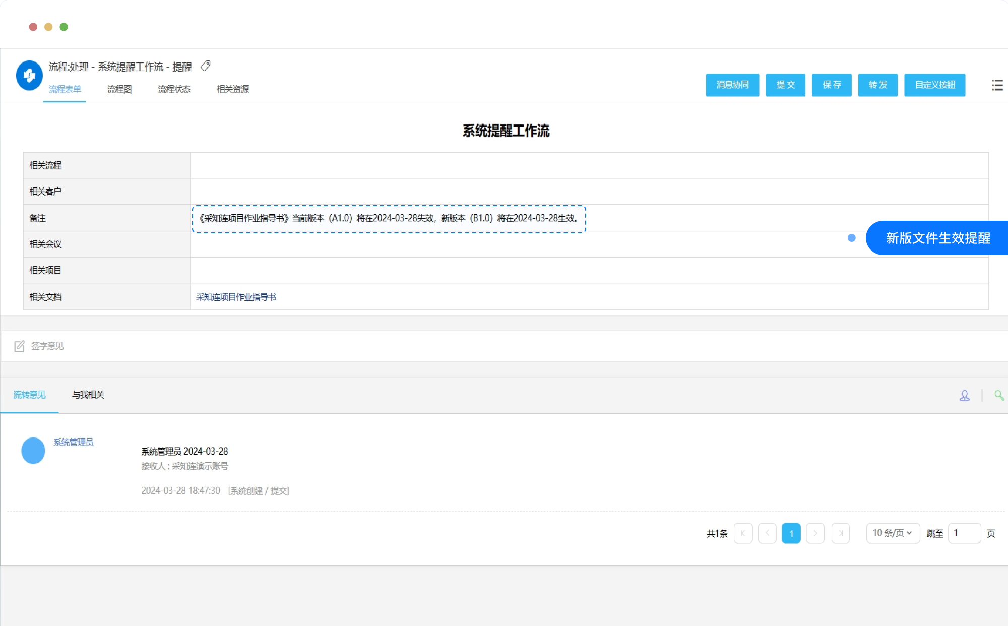The width and height of the screenshot is (1008, 626).
Task: Go to last page using pagination arrow
Action: coord(840,533)
